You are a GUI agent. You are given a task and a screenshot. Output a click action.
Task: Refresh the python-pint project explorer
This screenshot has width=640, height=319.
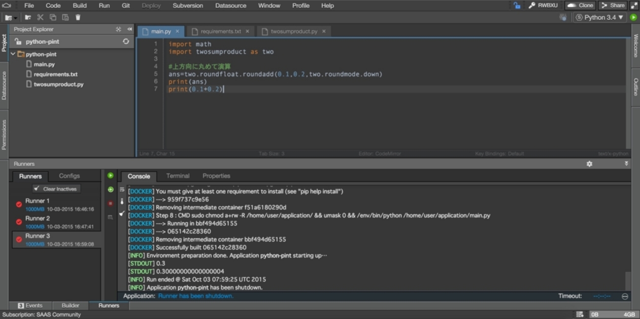(x=126, y=41)
